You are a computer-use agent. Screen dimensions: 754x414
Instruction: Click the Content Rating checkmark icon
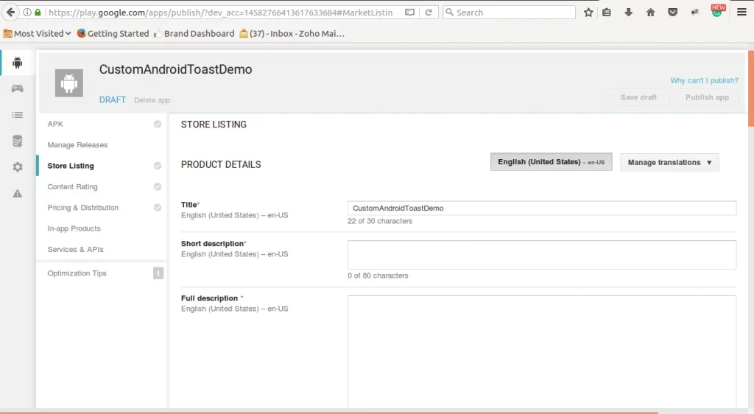pos(158,187)
